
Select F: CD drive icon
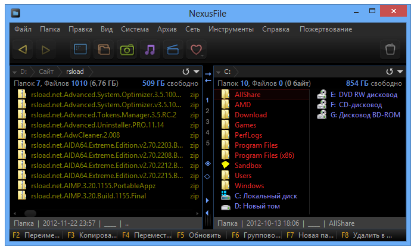point(322,105)
